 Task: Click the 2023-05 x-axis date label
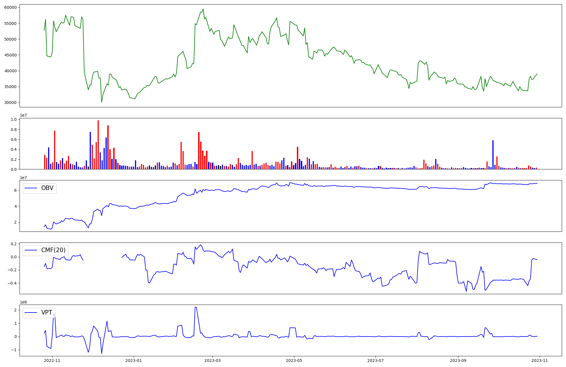pyautogui.click(x=294, y=361)
